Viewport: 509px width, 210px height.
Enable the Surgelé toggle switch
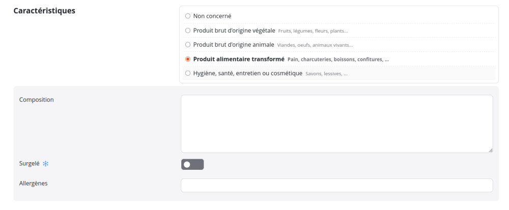tap(192, 165)
